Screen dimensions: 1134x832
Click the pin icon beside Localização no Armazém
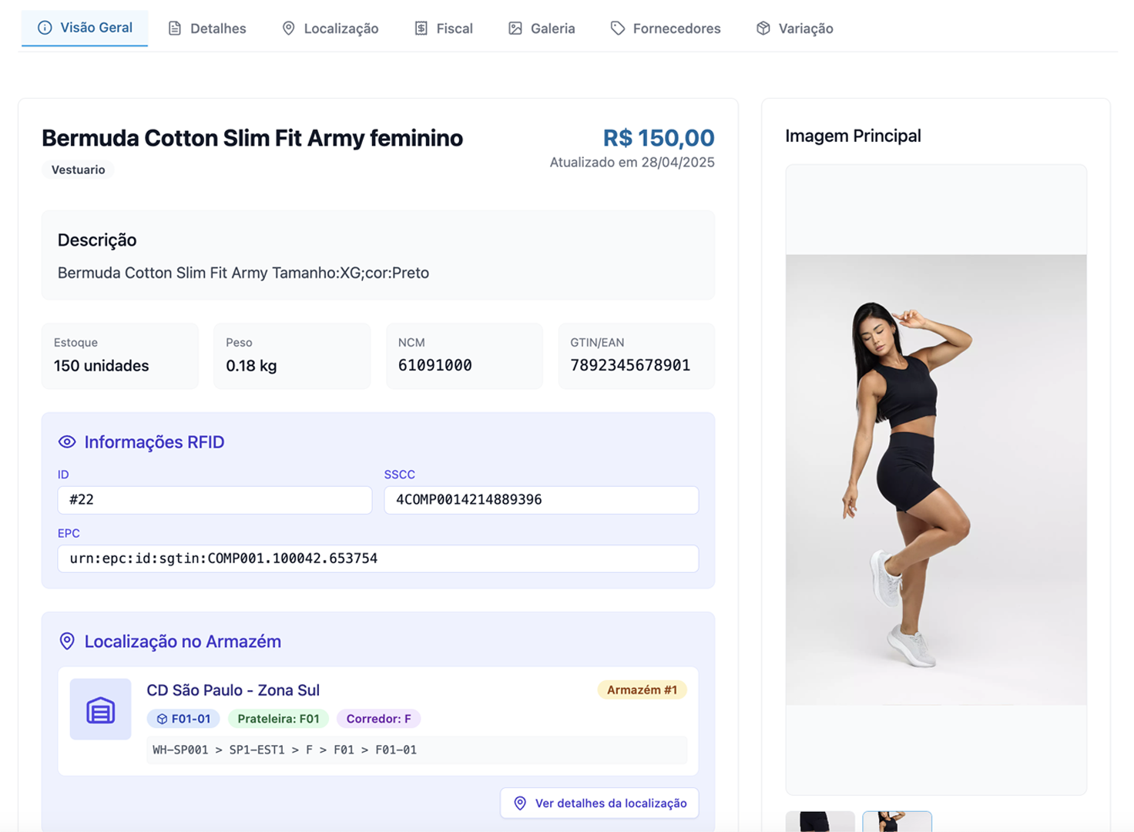(x=67, y=642)
